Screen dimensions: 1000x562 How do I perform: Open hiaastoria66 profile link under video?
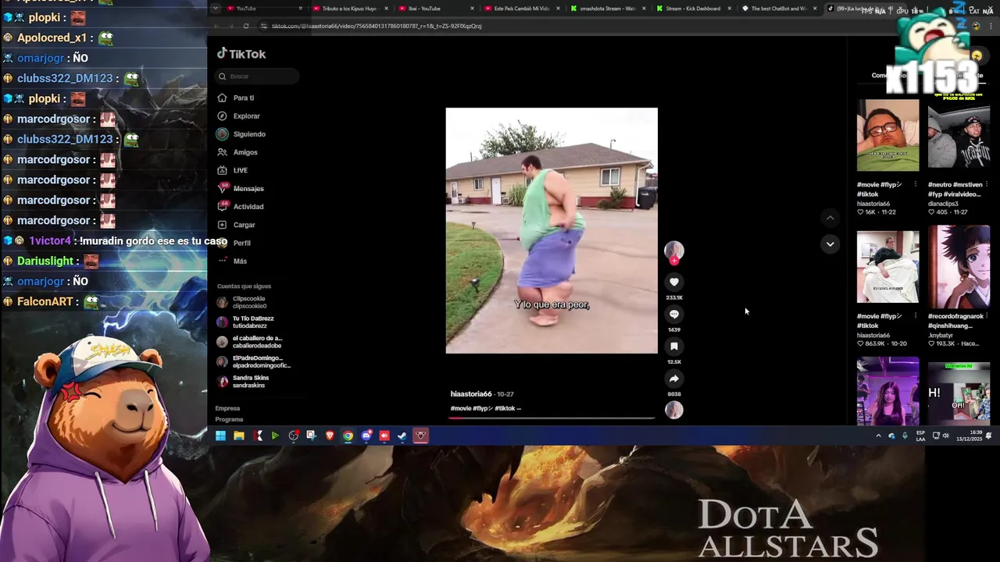click(471, 394)
